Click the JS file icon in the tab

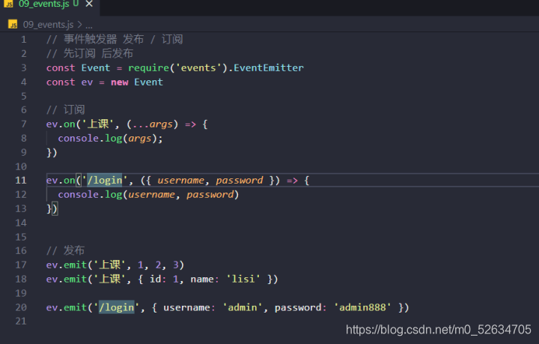9,4
